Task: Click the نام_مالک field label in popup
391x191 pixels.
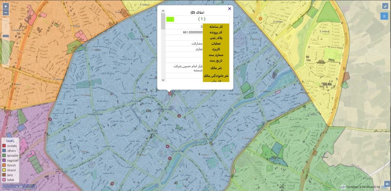Action: (216, 68)
